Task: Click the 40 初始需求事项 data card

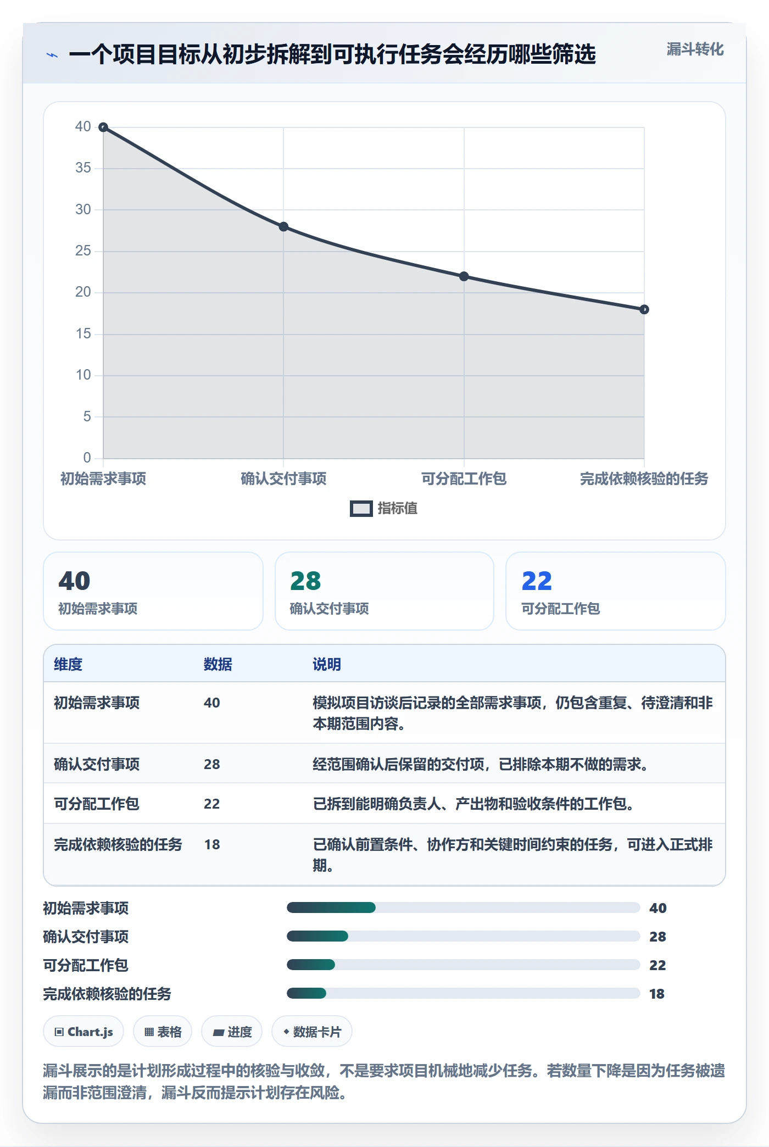Action: point(153,591)
